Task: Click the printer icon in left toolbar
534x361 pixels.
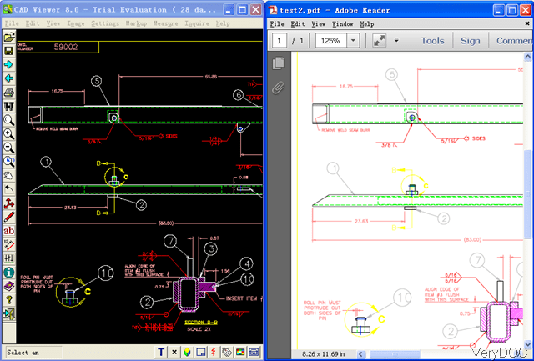Action: [x=8, y=92]
